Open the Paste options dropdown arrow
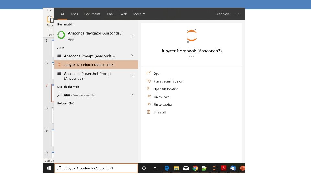Viewport: 311px width, 175px height. tap(50, 29)
